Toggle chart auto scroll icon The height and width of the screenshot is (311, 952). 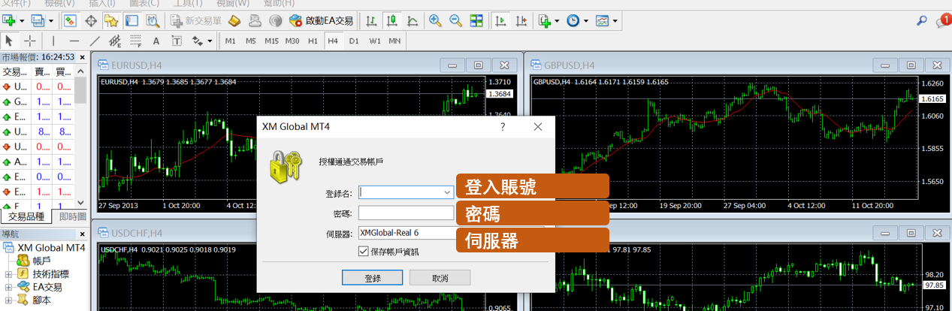[x=500, y=21]
